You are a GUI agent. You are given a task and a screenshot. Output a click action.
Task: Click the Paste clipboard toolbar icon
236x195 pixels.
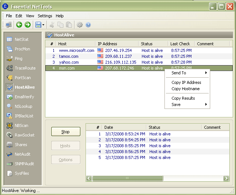click(x=69, y=25)
